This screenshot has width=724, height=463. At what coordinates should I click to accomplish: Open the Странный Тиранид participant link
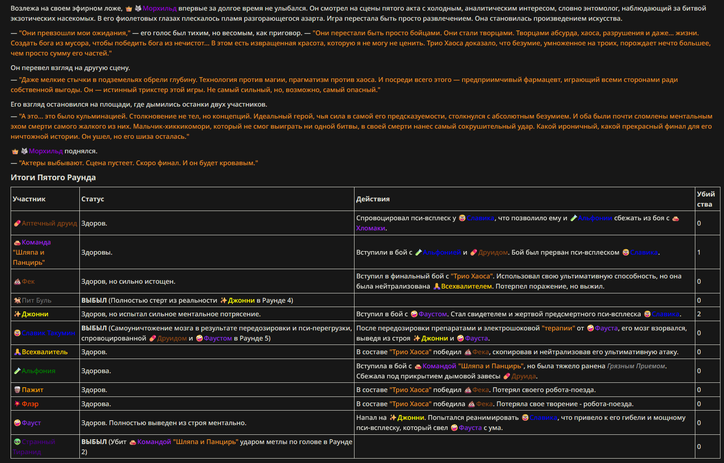pyautogui.click(x=34, y=447)
